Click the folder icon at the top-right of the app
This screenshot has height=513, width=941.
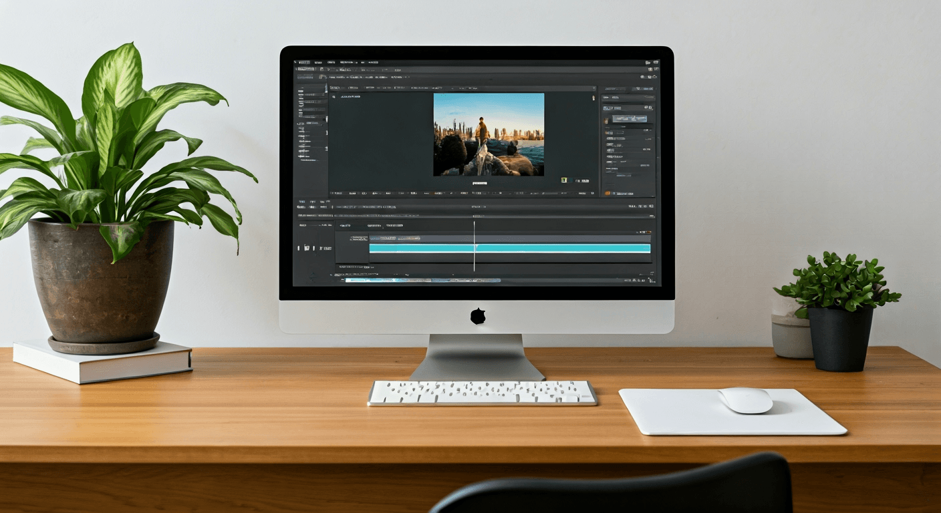point(648,62)
